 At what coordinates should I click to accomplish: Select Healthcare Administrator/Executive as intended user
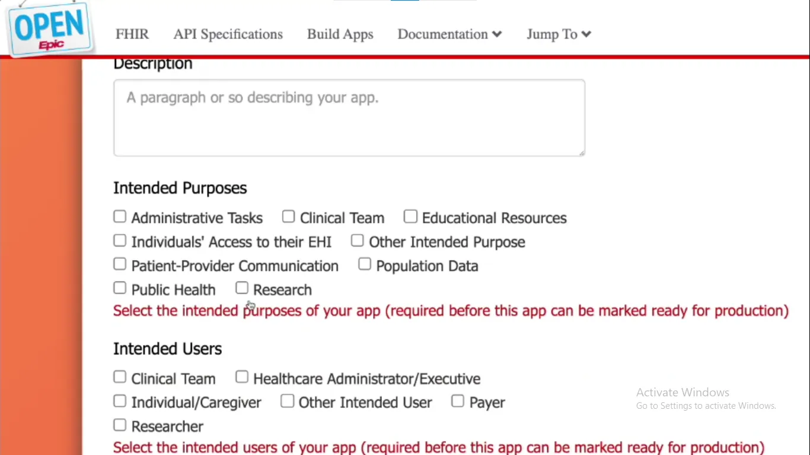point(242,377)
